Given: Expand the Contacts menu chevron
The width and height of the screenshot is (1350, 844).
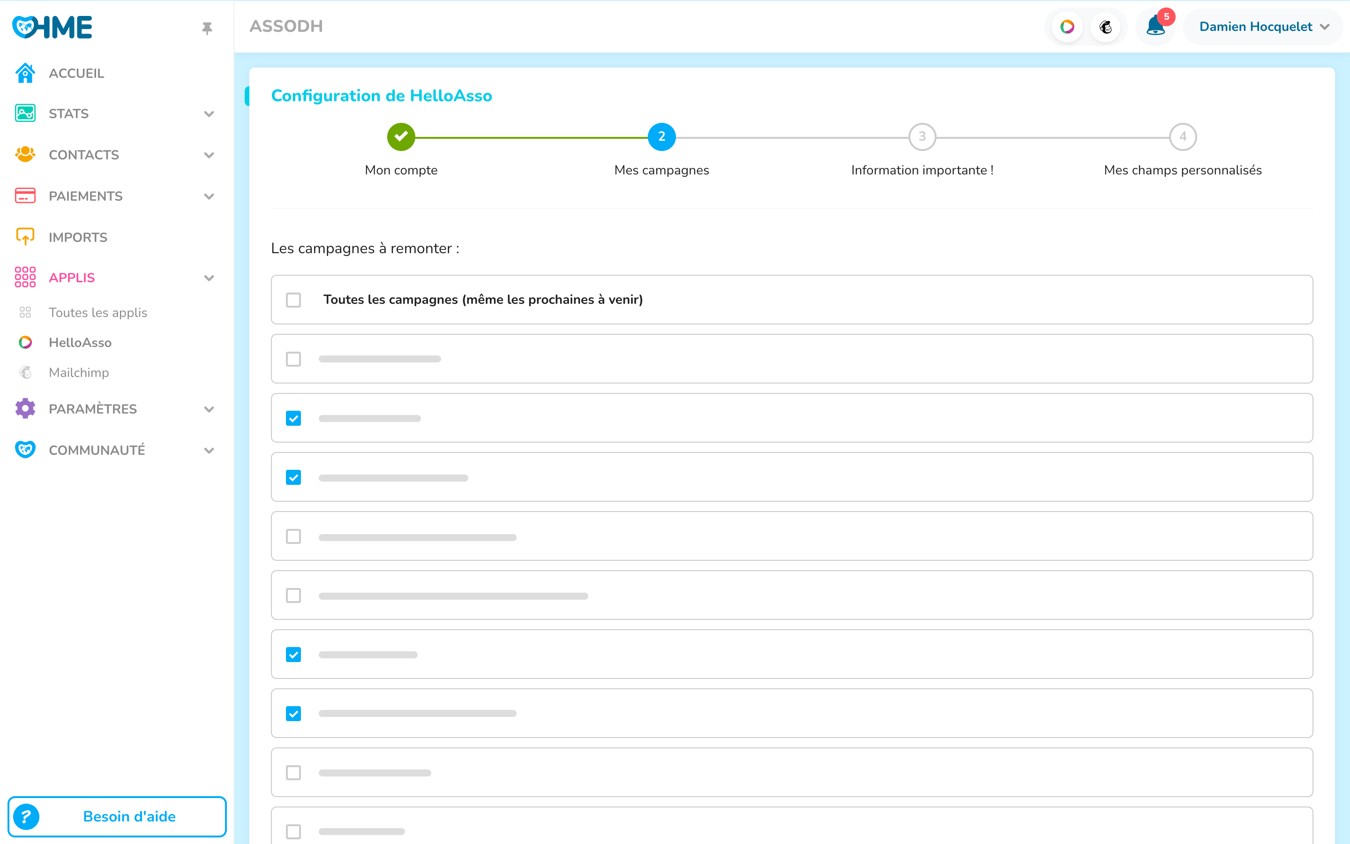Looking at the screenshot, I should (x=209, y=155).
